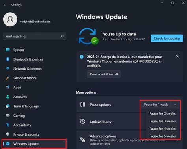Open the Apps label in sidebar
Screen dimensions: 187x149
point(17,87)
